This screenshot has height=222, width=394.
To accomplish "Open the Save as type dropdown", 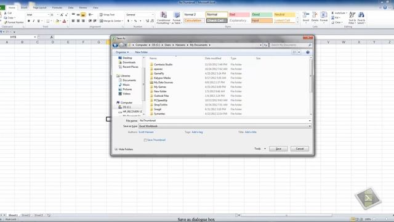I will [x=225, y=126].
